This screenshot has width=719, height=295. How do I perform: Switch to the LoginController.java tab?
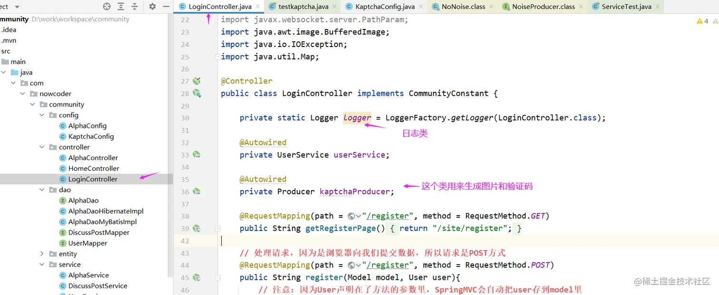[220, 7]
